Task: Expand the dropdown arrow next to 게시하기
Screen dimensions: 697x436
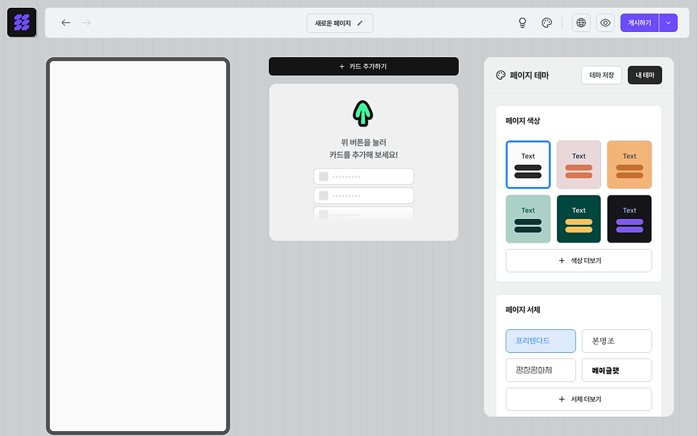Action: point(669,23)
